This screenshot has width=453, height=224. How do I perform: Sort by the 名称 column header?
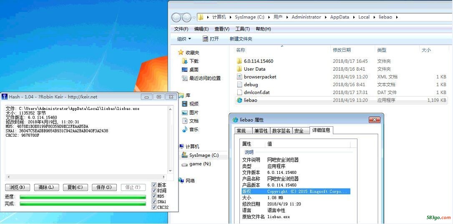click(x=240, y=50)
